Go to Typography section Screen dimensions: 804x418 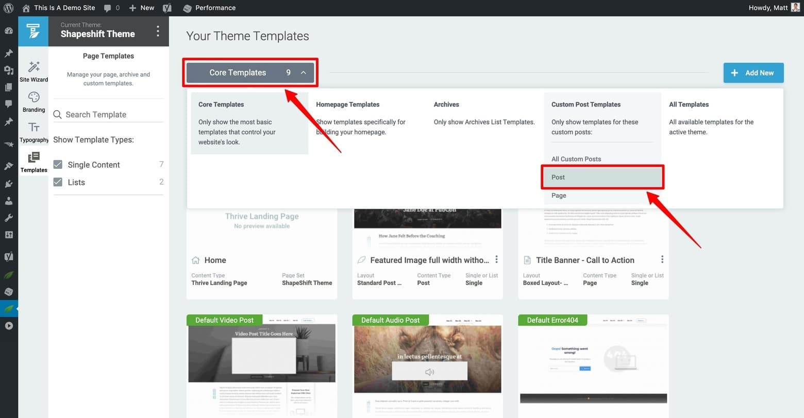34,132
